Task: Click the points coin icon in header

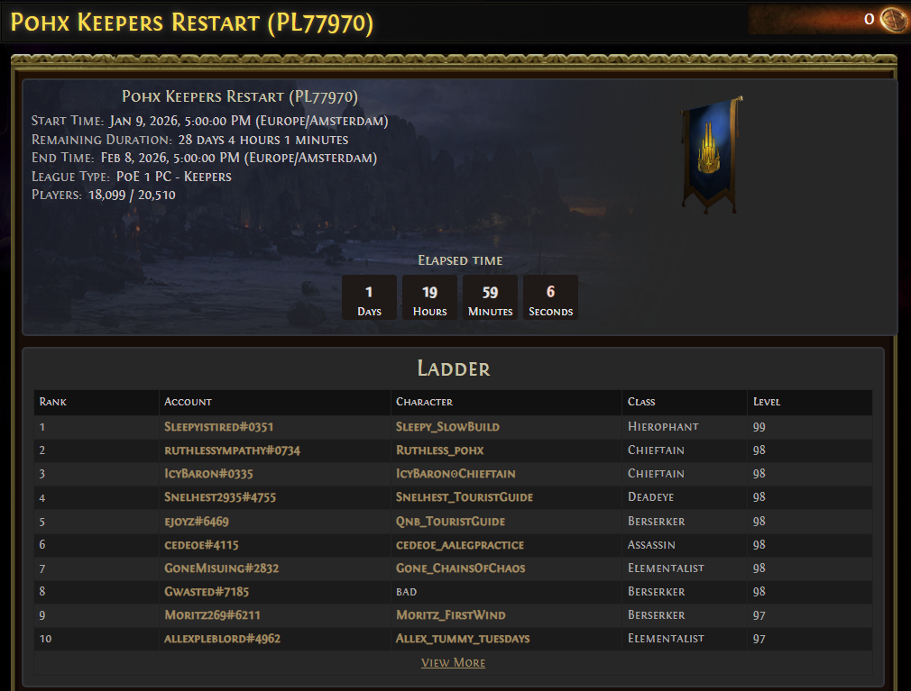Action: [894, 20]
